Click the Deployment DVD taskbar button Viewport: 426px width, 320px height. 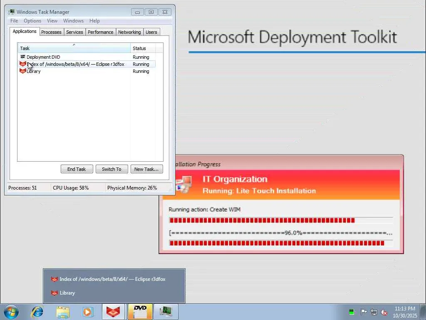pyautogui.click(x=140, y=312)
